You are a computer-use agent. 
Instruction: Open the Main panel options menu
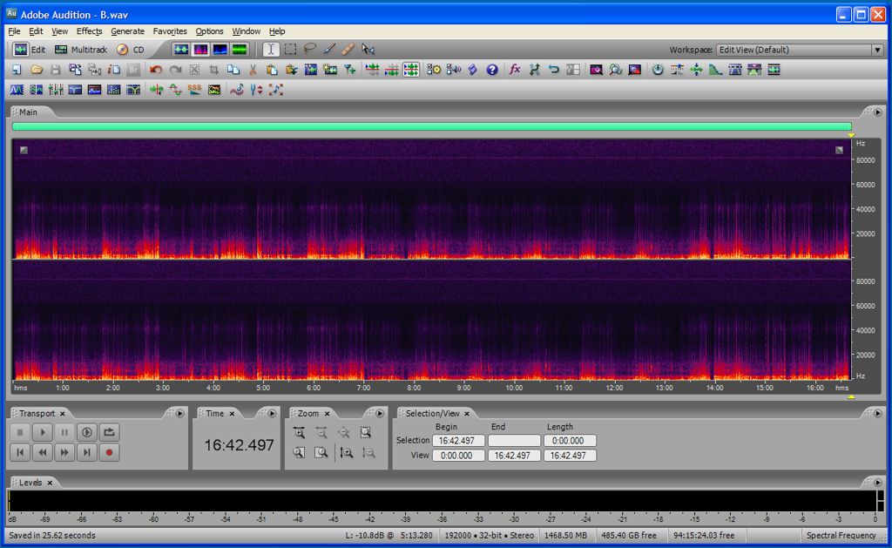[877, 112]
